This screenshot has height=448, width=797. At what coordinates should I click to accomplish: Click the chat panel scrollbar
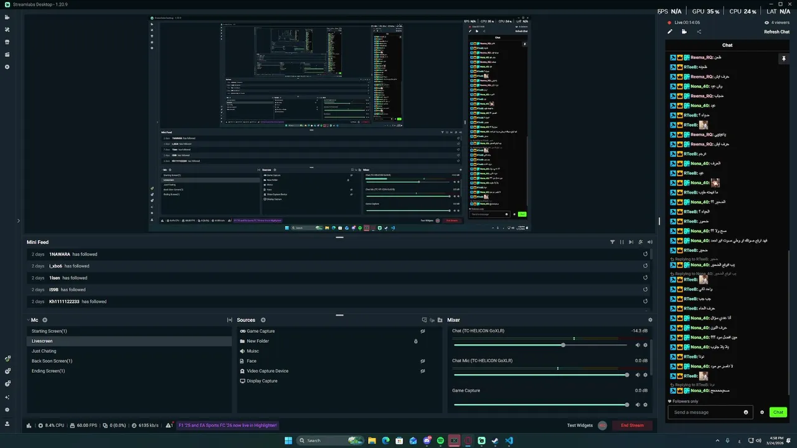pos(789,324)
